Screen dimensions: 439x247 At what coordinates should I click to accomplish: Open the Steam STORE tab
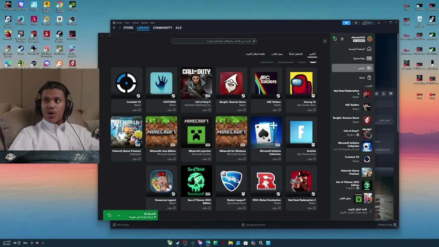pos(128,28)
